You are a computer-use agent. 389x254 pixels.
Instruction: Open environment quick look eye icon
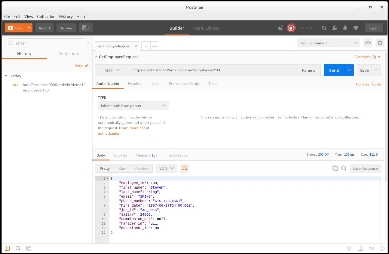[x=368, y=43]
